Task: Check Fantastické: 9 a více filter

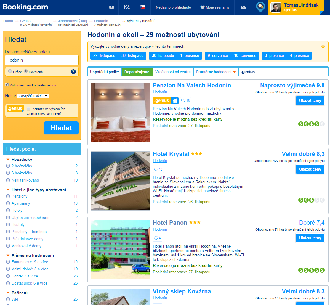Action: (x=8, y=262)
